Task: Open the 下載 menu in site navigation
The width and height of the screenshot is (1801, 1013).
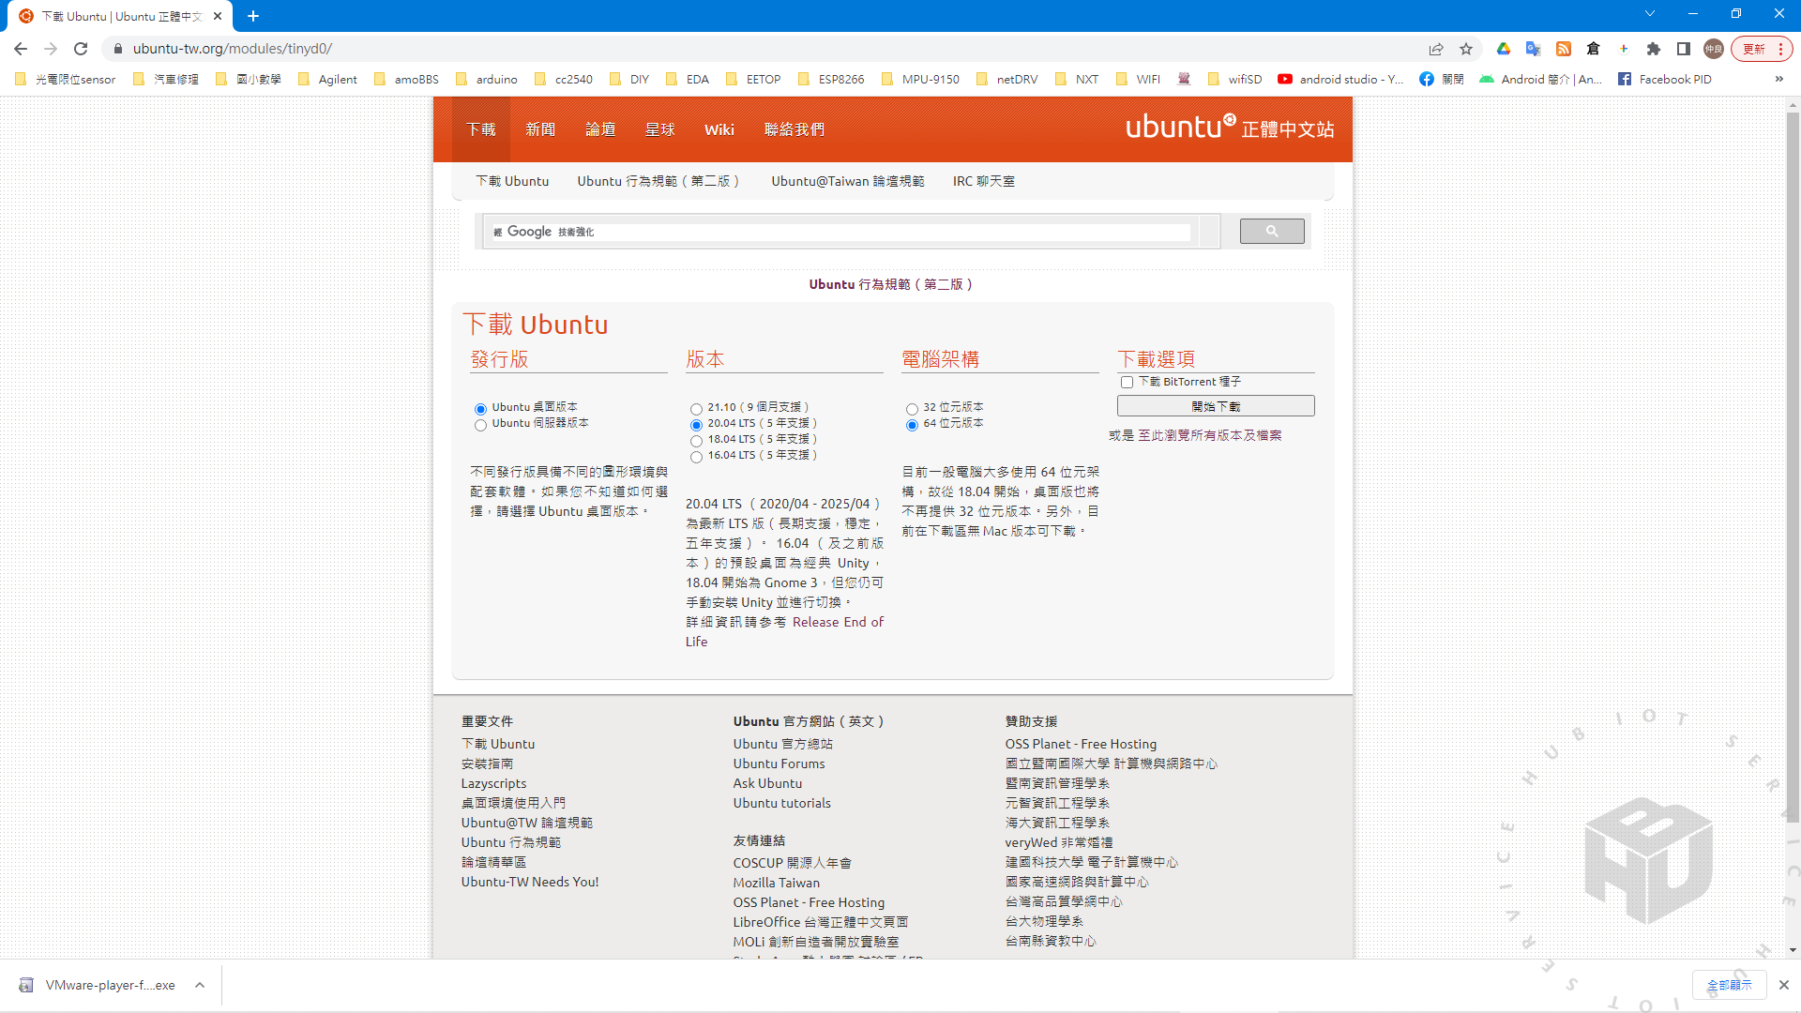Action: [x=481, y=129]
